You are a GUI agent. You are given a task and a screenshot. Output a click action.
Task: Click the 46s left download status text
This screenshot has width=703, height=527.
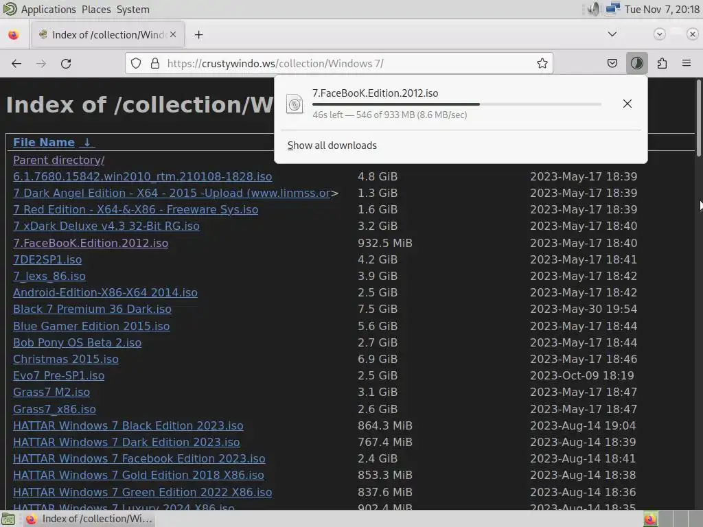[x=390, y=115]
